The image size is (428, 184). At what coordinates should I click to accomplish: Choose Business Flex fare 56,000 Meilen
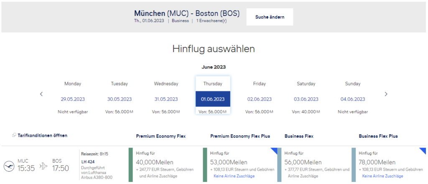point(314,165)
